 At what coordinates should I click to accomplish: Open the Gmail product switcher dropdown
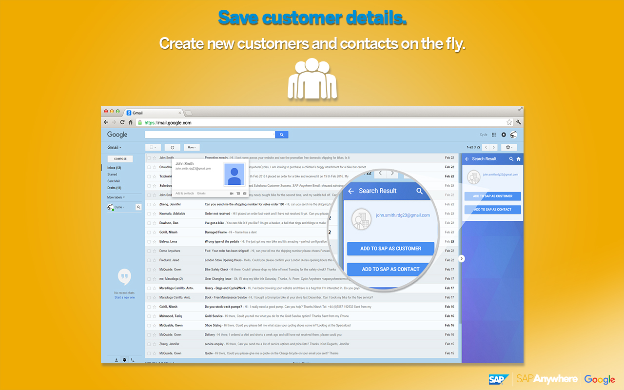(115, 147)
